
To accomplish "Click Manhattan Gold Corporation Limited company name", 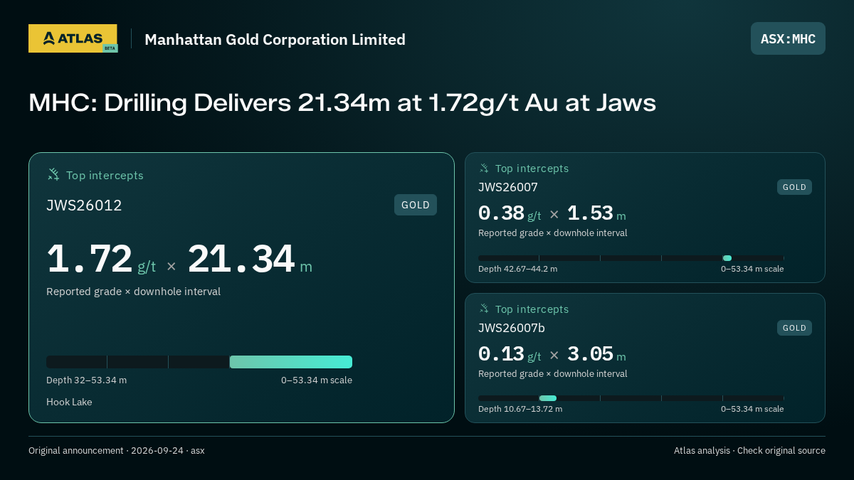I will [275, 39].
